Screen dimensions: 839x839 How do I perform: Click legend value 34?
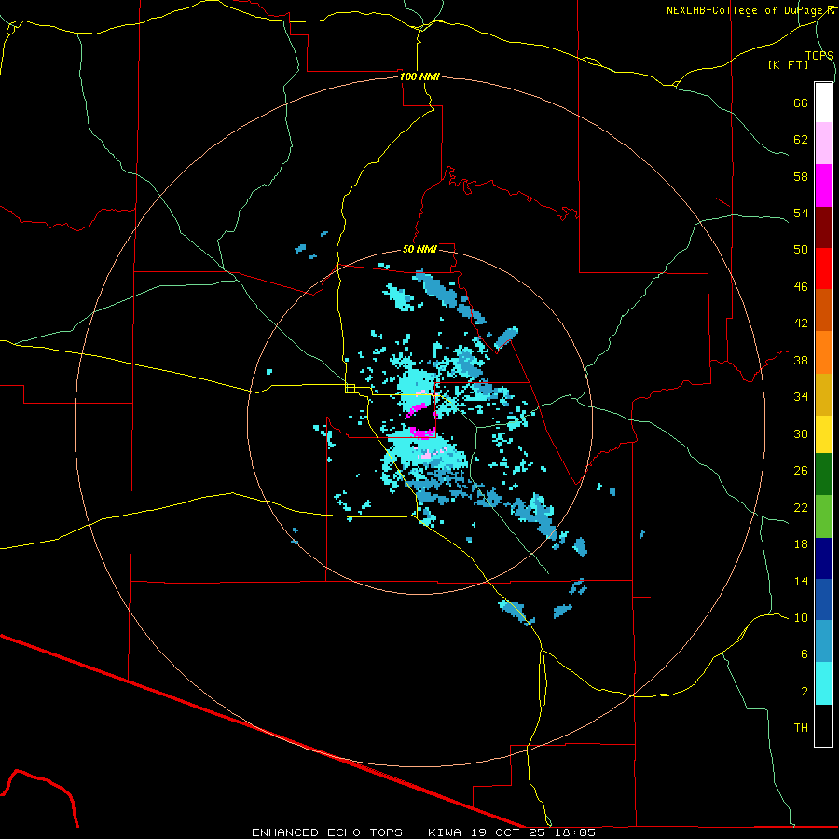[x=801, y=396]
